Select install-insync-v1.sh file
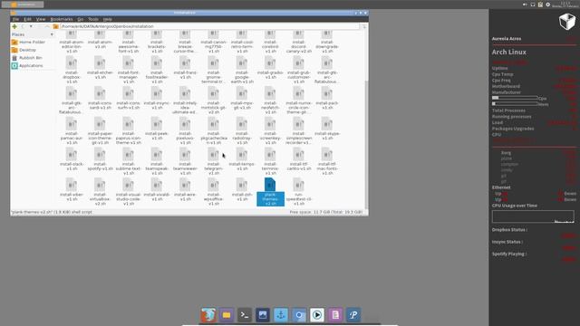The height and width of the screenshot is (326, 580). pos(157,99)
